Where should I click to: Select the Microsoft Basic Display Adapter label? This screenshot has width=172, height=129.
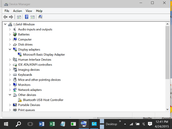[44, 55]
